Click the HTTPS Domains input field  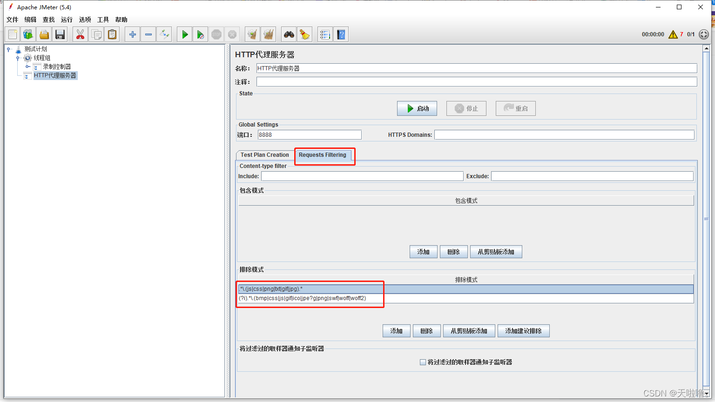click(x=564, y=135)
